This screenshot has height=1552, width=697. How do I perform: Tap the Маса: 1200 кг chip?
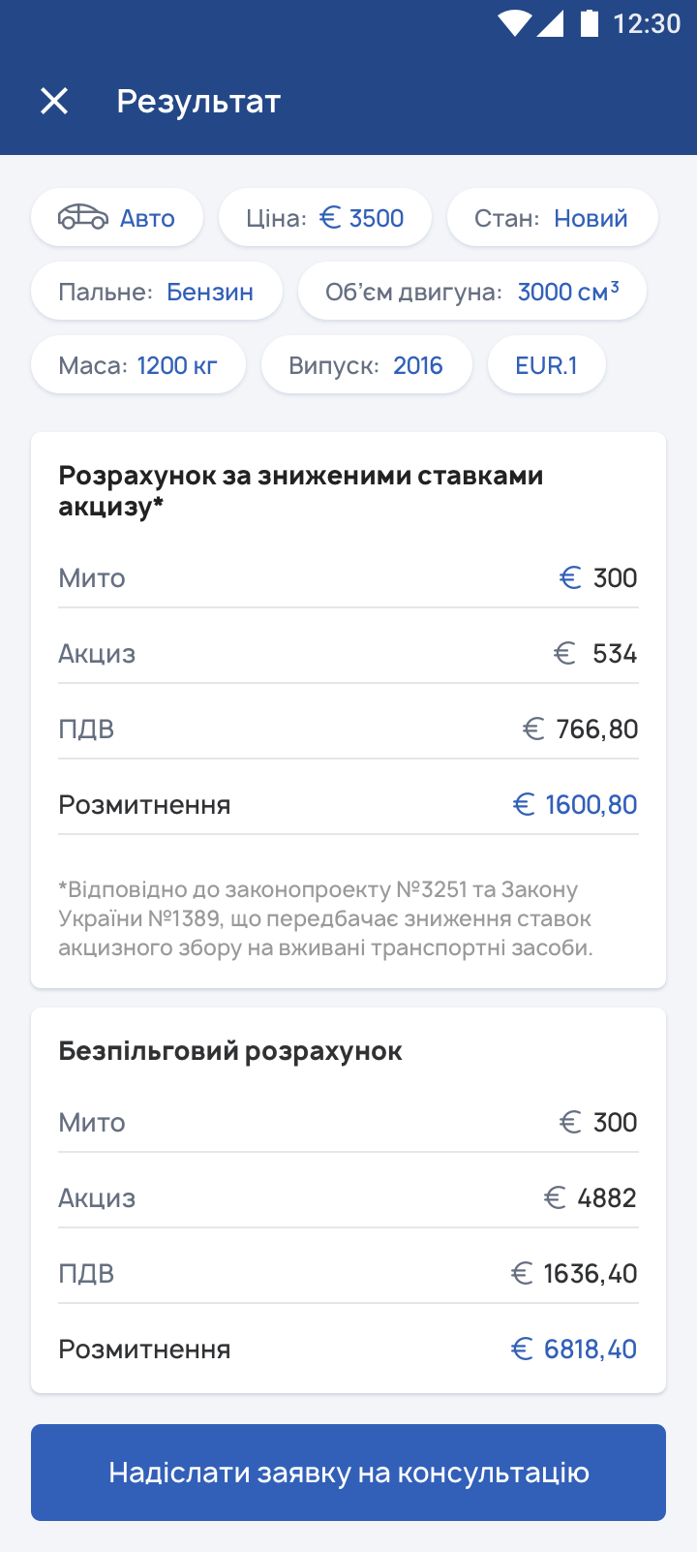(x=137, y=365)
